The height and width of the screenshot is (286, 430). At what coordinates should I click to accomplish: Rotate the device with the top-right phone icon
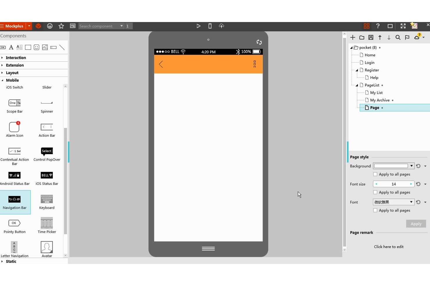[259, 42]
